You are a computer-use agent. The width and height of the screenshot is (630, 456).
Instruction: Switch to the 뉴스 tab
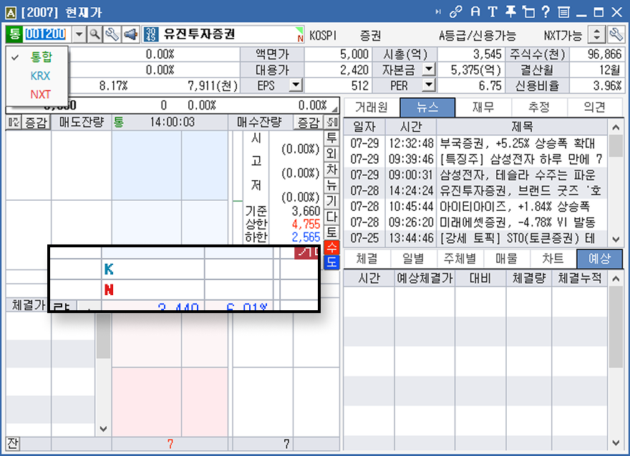[427, 107]
